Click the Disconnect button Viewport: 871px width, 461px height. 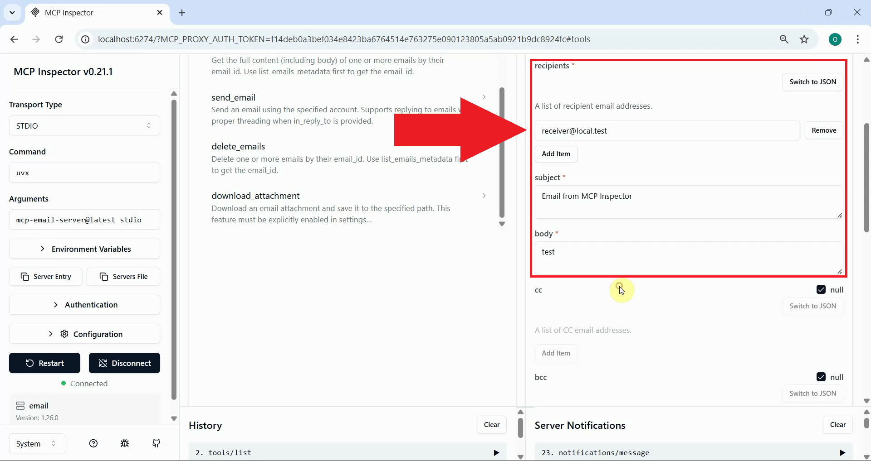pos(124,363)
